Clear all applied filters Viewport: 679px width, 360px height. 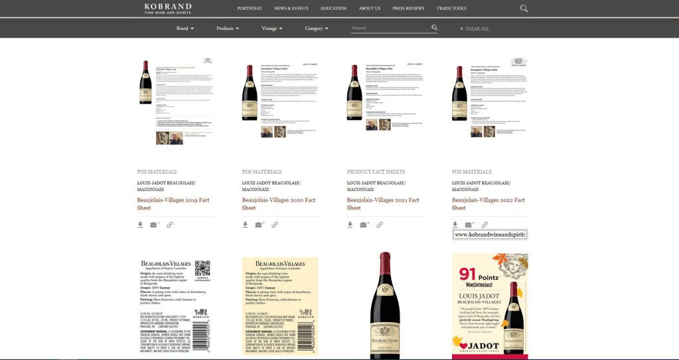point(476,29)
